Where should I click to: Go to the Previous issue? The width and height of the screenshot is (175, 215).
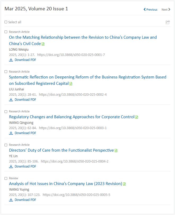click(x=150, y=10)
